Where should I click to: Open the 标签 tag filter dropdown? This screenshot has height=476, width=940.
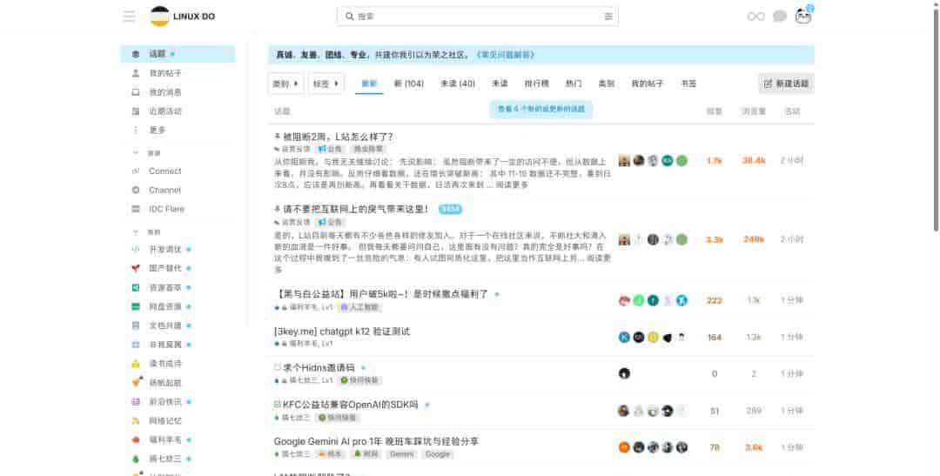coord(326,84)
